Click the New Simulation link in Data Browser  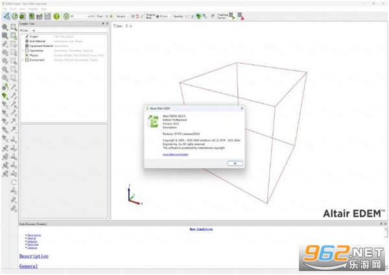click(201, 229)
